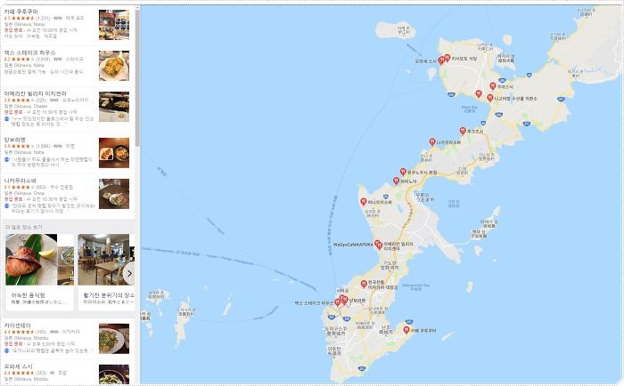Open the 하나우이소바 restaurant pin
The image size is (624, 386).
click(x=364, y=202)
